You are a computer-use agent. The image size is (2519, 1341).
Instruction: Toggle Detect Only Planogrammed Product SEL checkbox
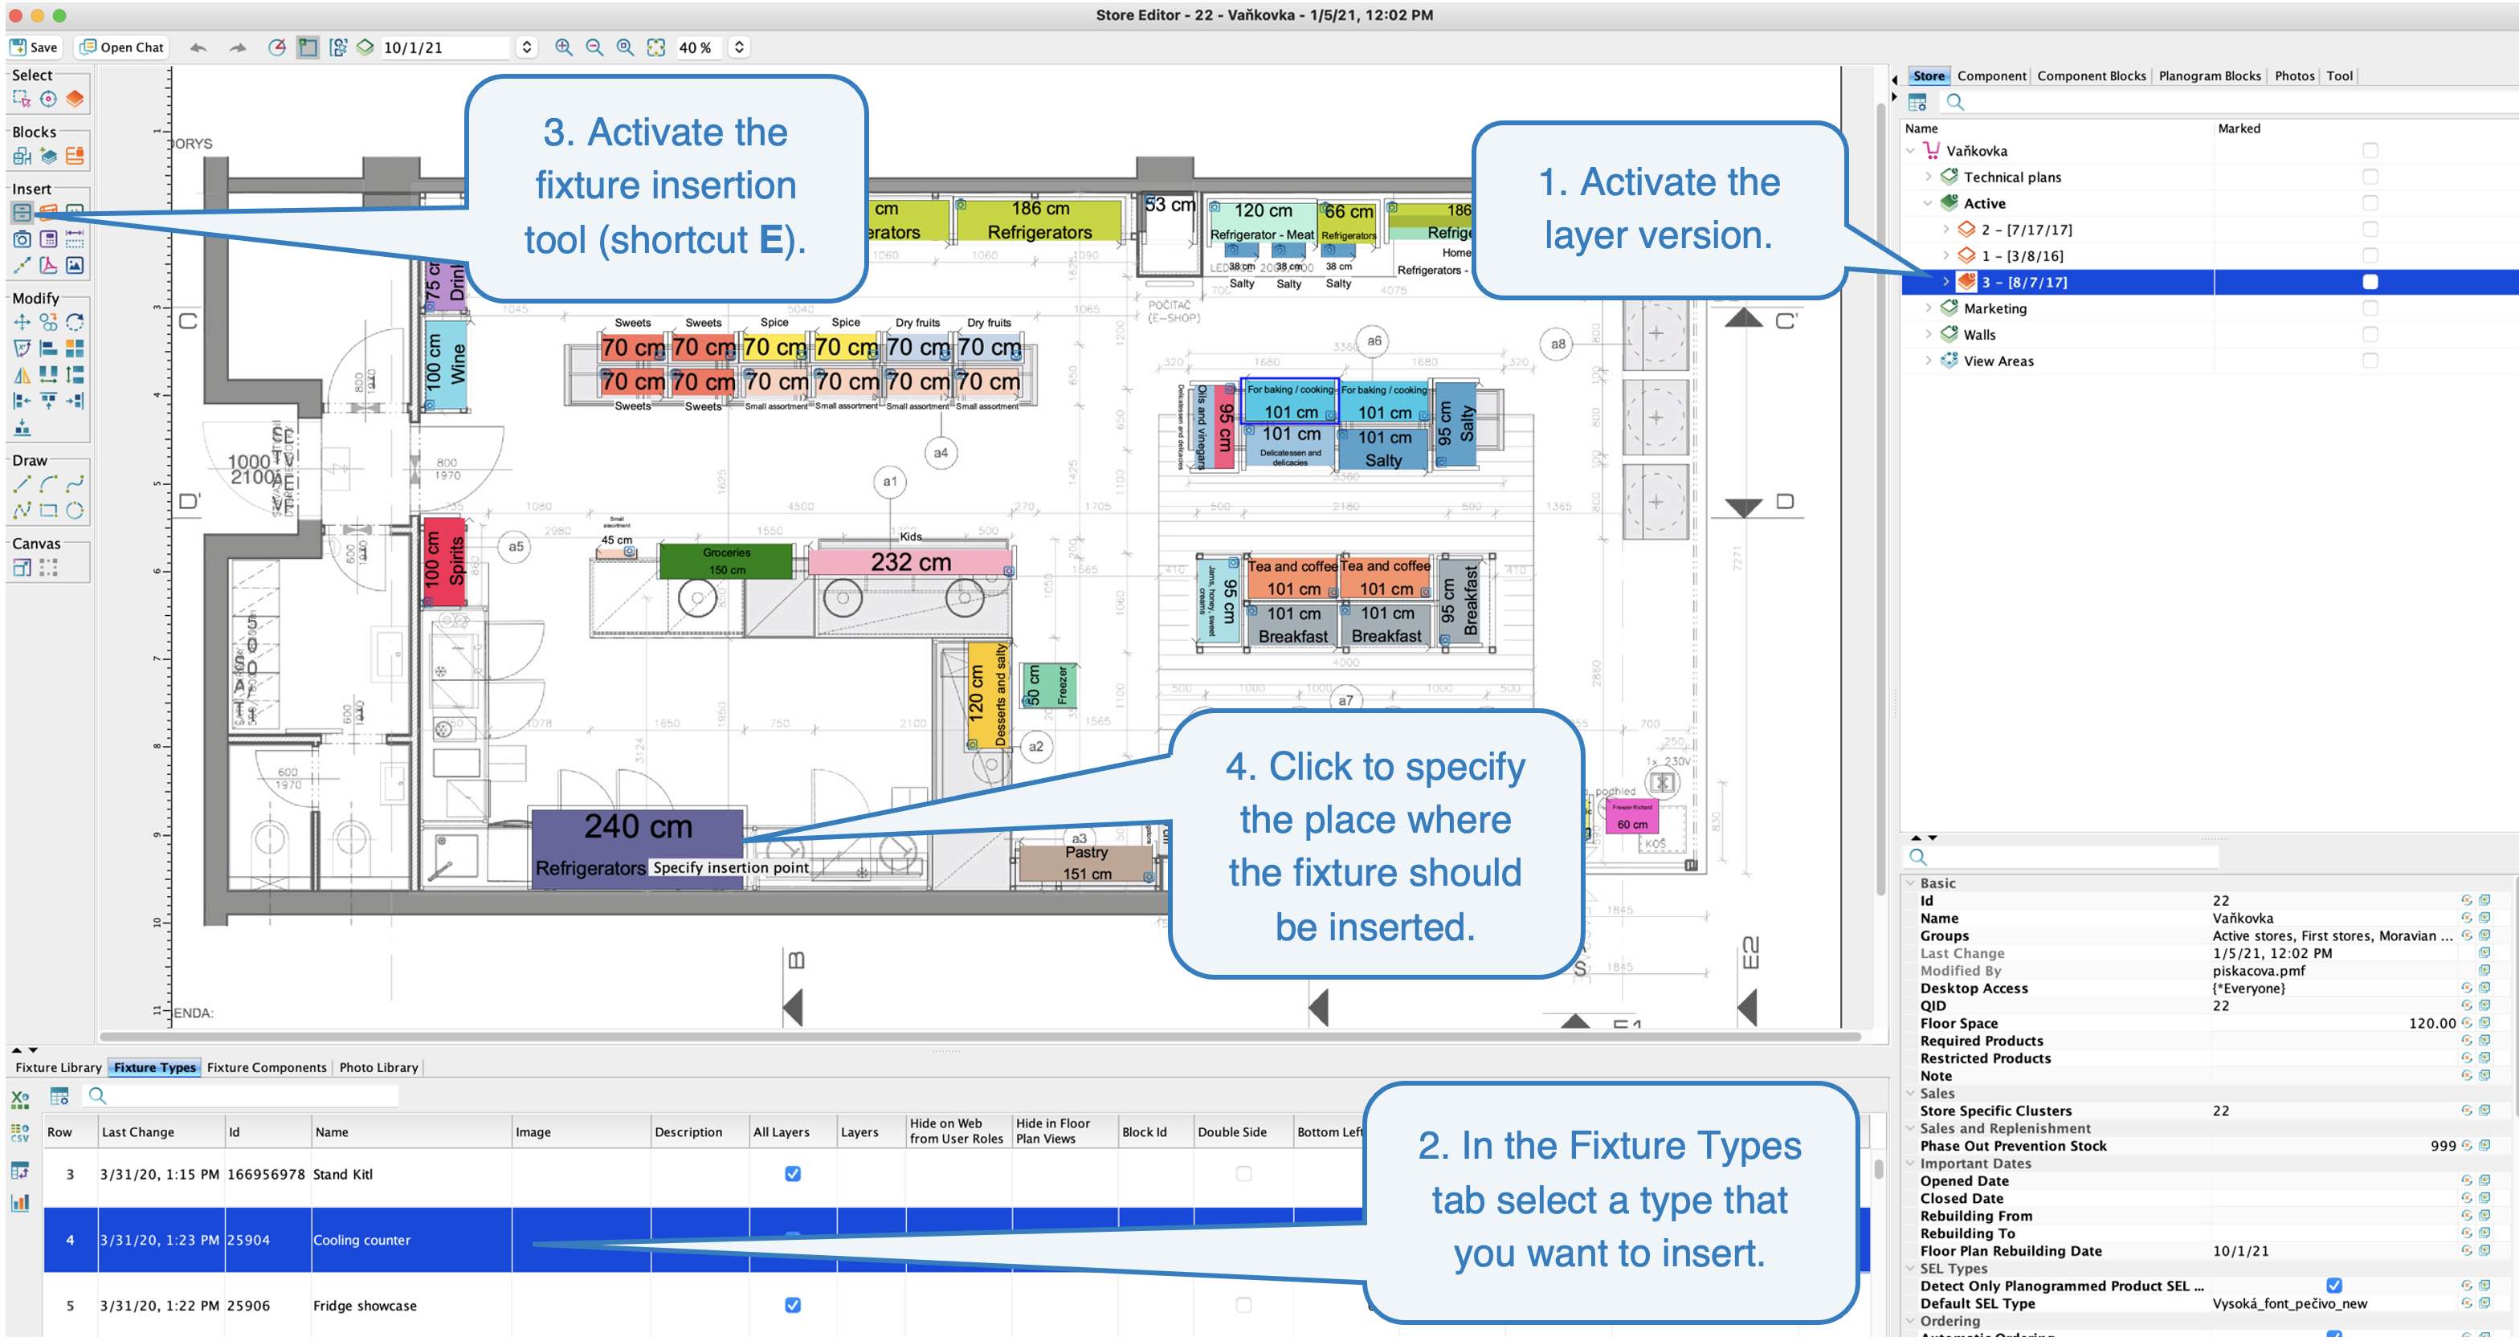(x=2334, y=1286)
